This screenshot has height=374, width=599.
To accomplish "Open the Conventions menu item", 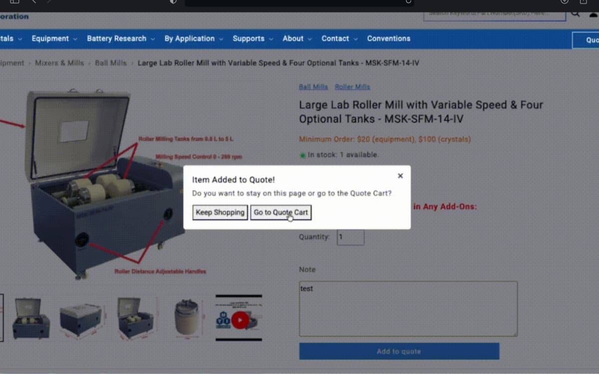I will [388, 38].
